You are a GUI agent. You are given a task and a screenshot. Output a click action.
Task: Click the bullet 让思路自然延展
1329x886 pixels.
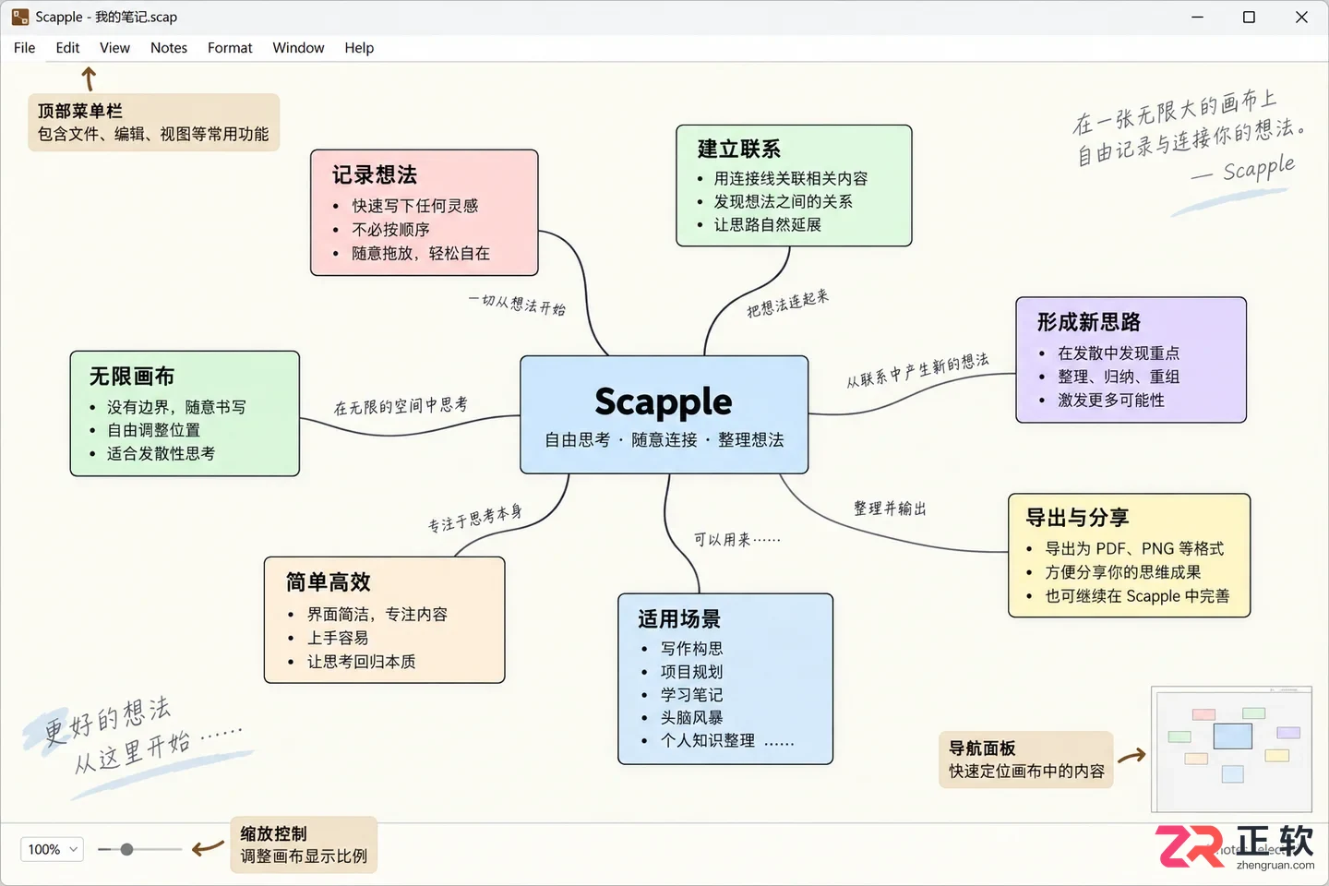pos(768,224)
